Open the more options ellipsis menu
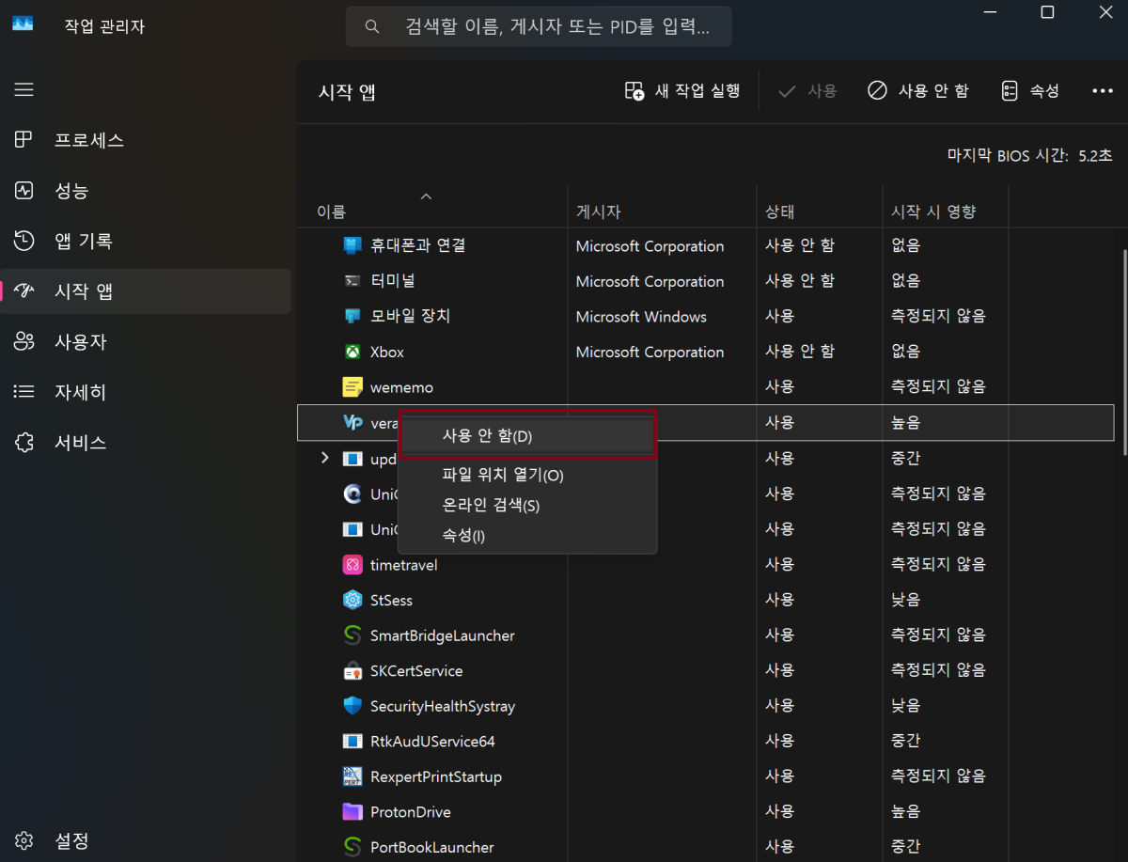Screen dimensions: 1128x862 1103,91
